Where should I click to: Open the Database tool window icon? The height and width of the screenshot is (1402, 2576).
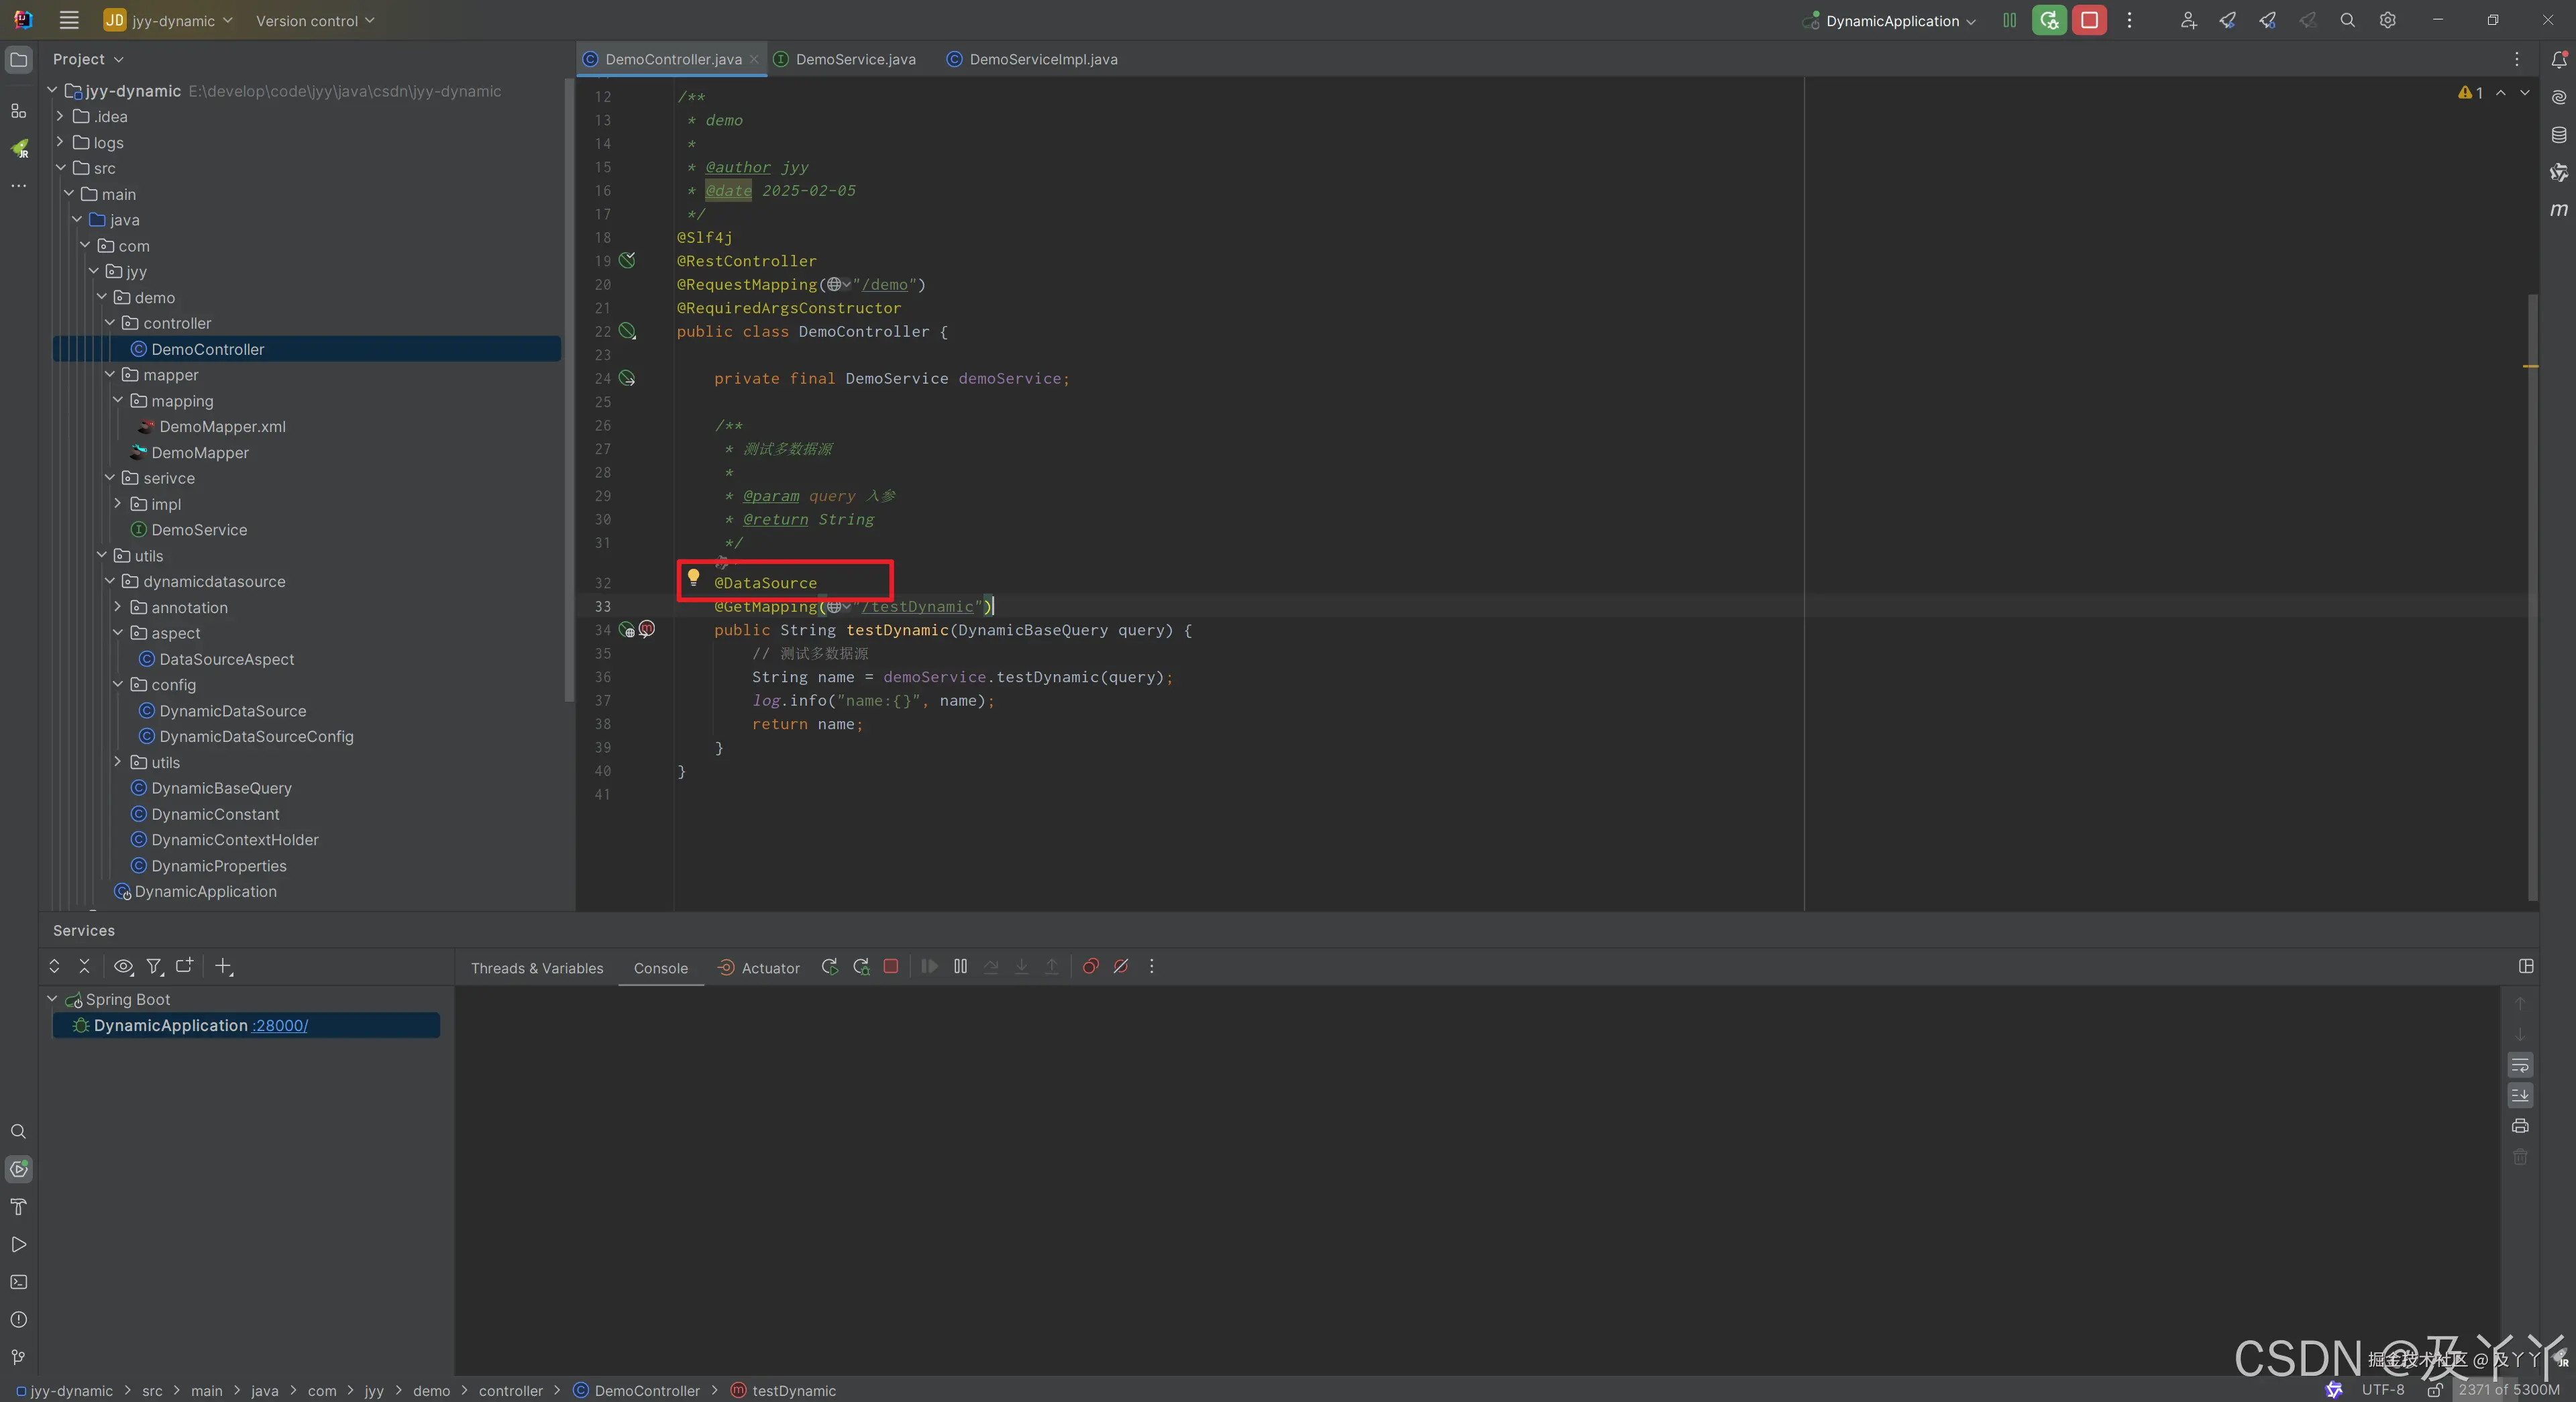pyautogui.click(x=2558, y=135)
